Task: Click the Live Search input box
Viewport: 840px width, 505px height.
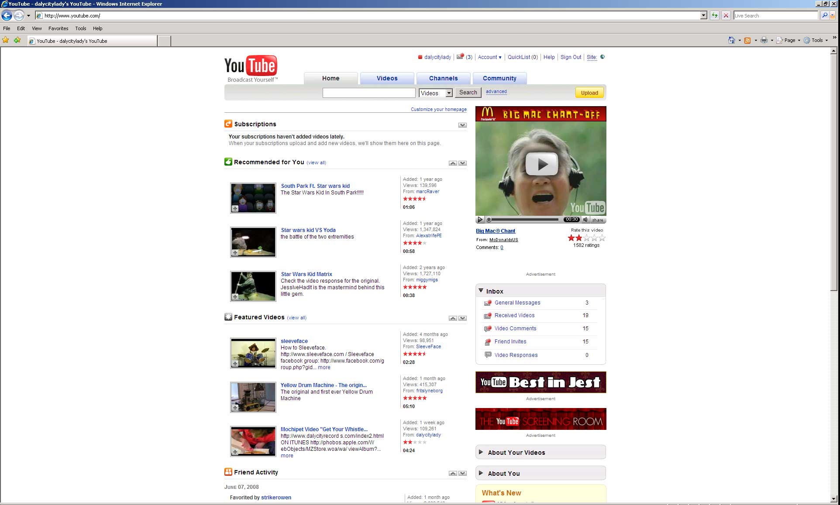Action: point(775,16)
